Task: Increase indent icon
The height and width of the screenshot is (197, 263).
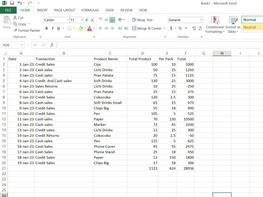Action: (126, 28)
